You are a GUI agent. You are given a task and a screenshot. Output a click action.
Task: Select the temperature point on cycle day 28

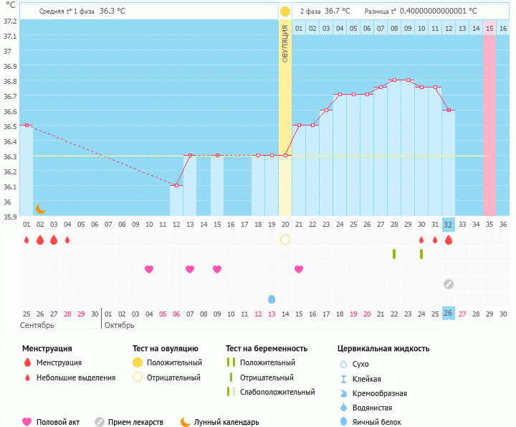point(394,80)
